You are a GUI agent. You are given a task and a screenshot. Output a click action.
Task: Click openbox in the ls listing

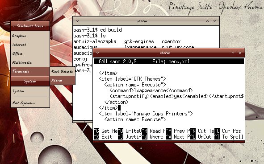pos(171,41)
